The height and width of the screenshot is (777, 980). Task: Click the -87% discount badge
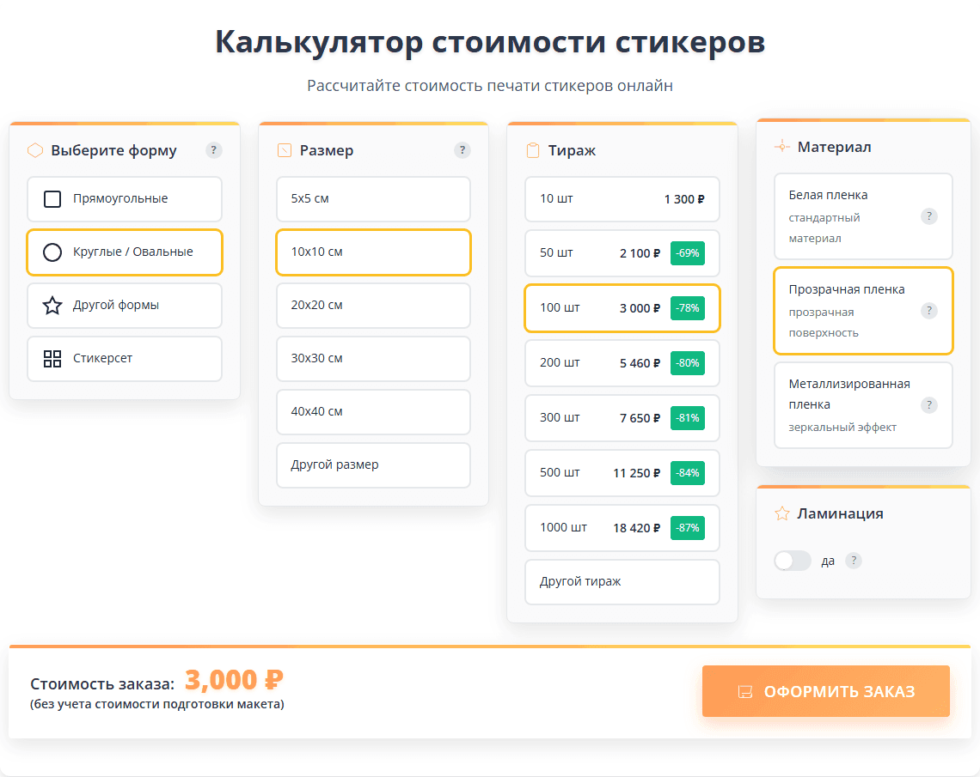[688, 527]
